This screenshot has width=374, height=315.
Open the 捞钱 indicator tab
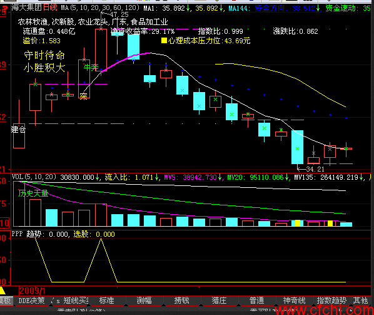tap(182, 301)
